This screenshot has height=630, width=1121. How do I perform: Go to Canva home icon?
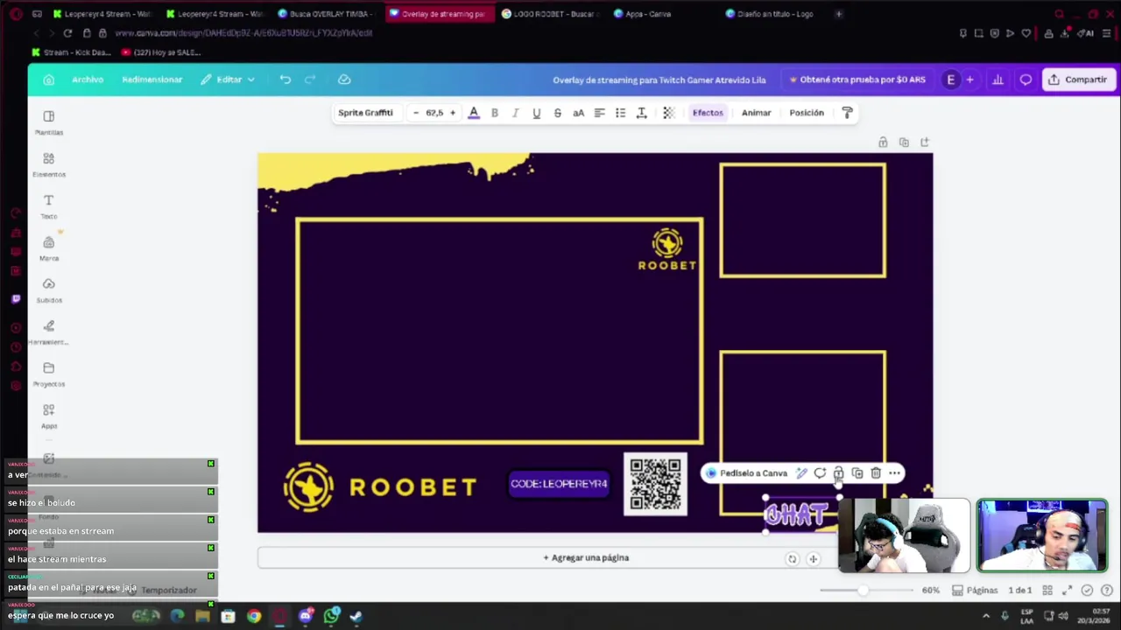tap(49, 80)
